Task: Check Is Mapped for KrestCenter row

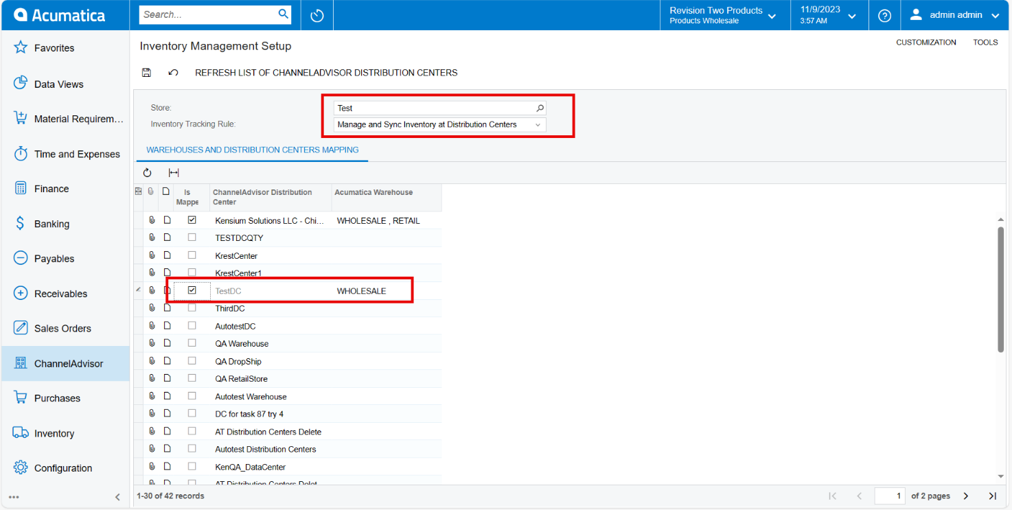Action: pos(192,255)
